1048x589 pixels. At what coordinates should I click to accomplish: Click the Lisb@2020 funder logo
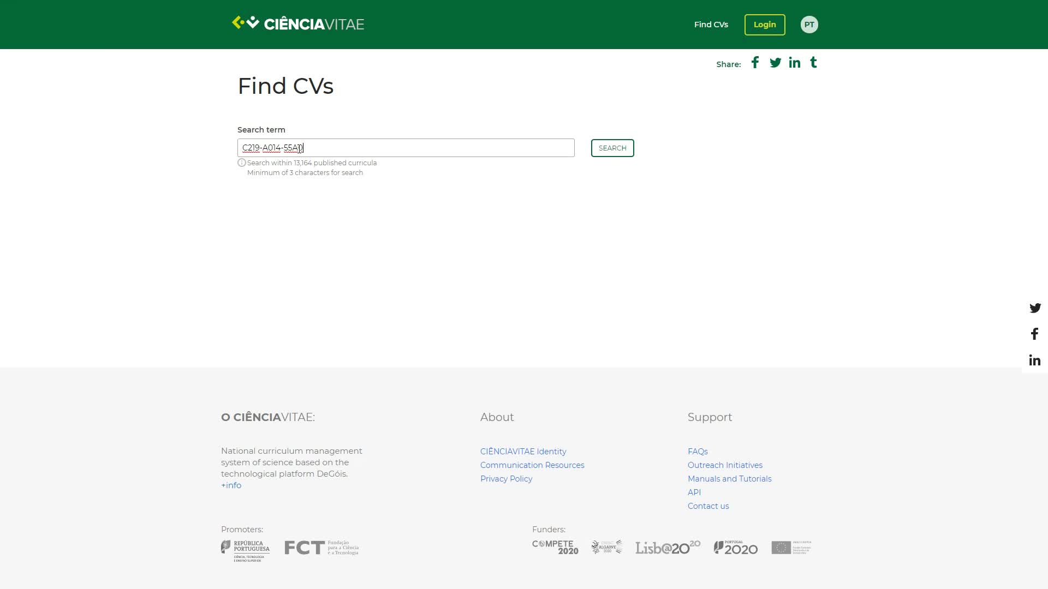(668, 547)
